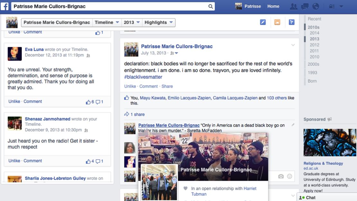357x201 pixels.
Task: Select 2014 in the timeline navigator
Action: [315, 33]
